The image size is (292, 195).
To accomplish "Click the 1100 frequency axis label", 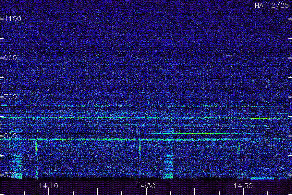I will coord(13,19).
